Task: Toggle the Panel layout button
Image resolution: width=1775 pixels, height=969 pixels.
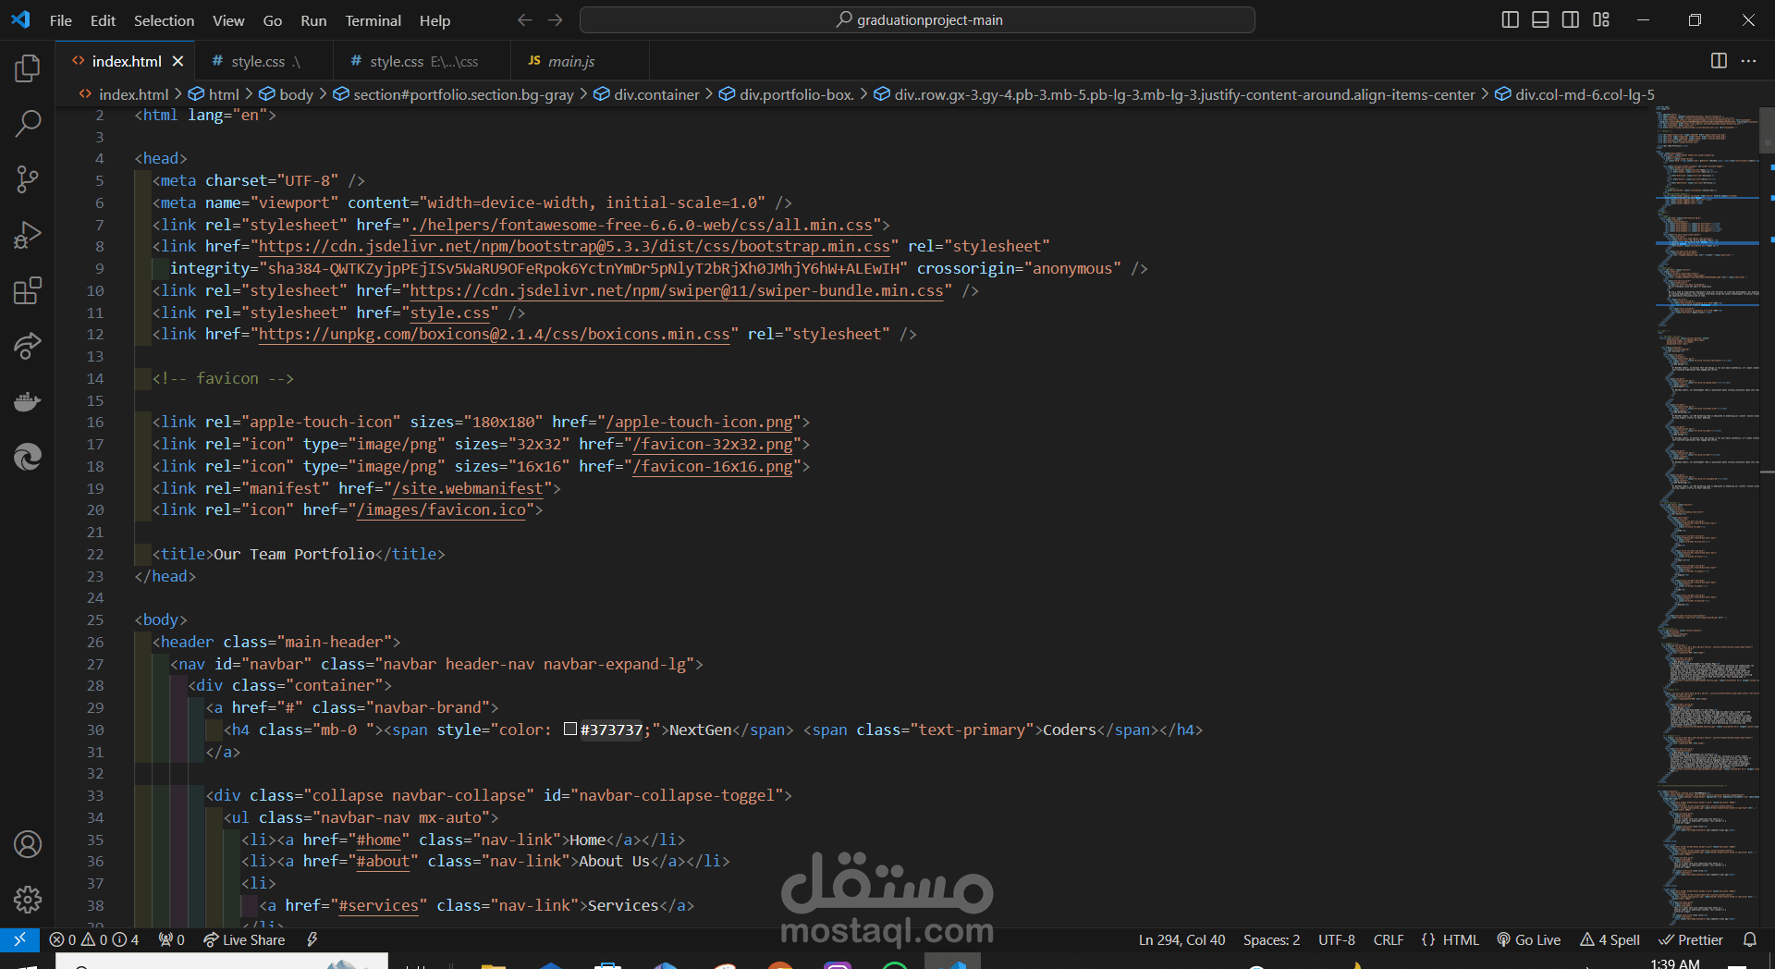Action: (x=1540, y=20)
